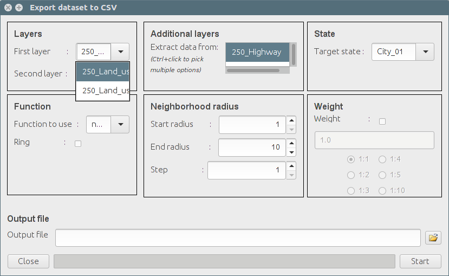Select the 1:4 weight ratio radio

click(382, 159)
